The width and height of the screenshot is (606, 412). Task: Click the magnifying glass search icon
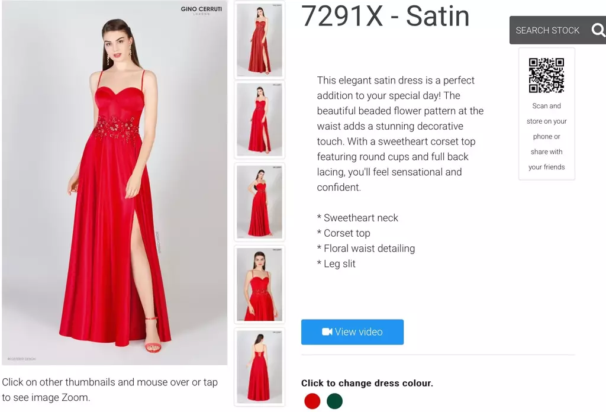pos(598,30)
